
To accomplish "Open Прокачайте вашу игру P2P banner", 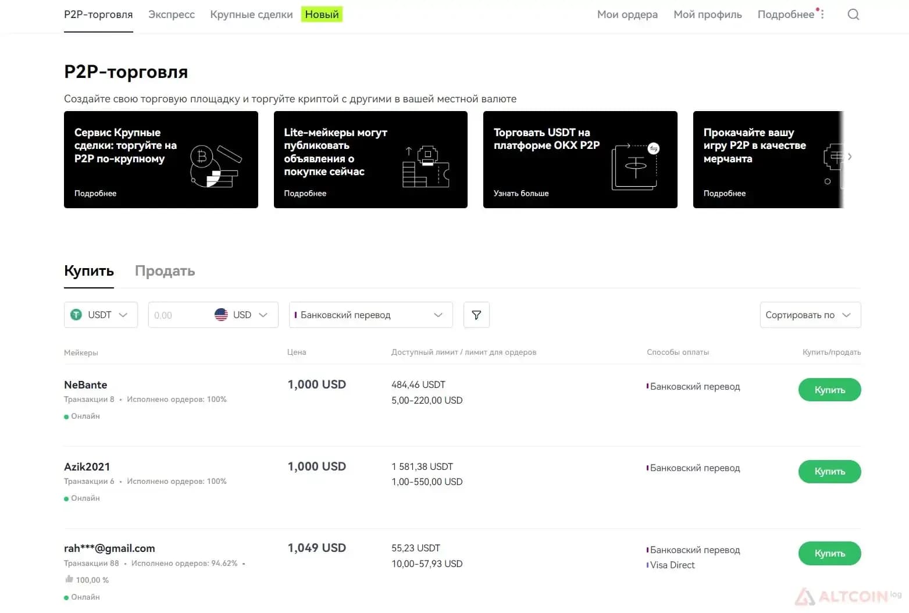I will (x=768, y=159).
